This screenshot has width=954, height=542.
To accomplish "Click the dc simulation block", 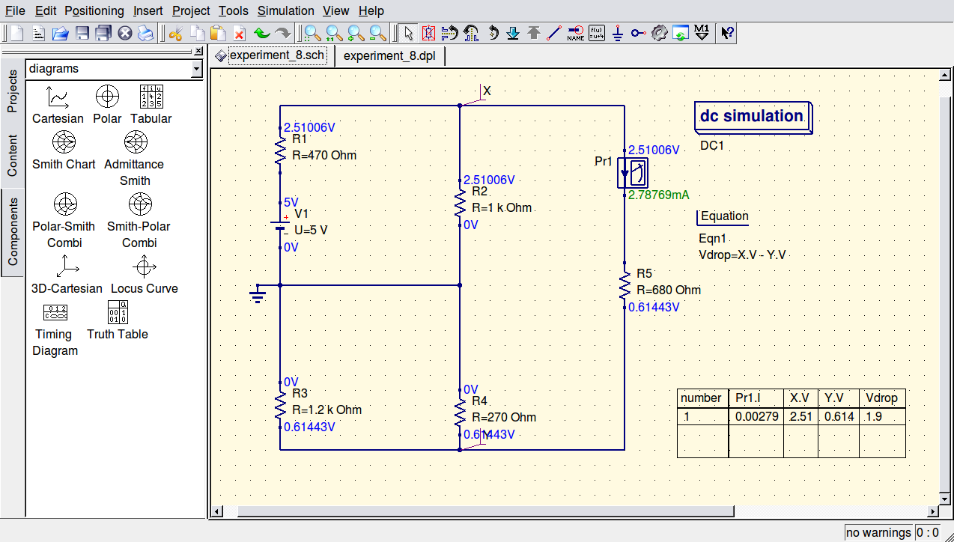I will click(752, 117).
